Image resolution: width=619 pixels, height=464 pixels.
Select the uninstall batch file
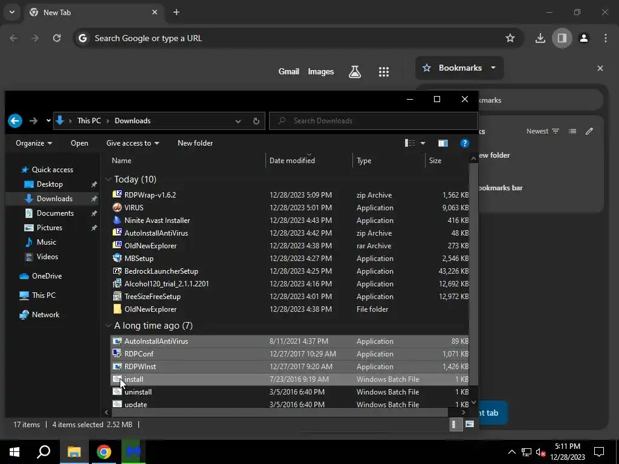tap(290, 391)
